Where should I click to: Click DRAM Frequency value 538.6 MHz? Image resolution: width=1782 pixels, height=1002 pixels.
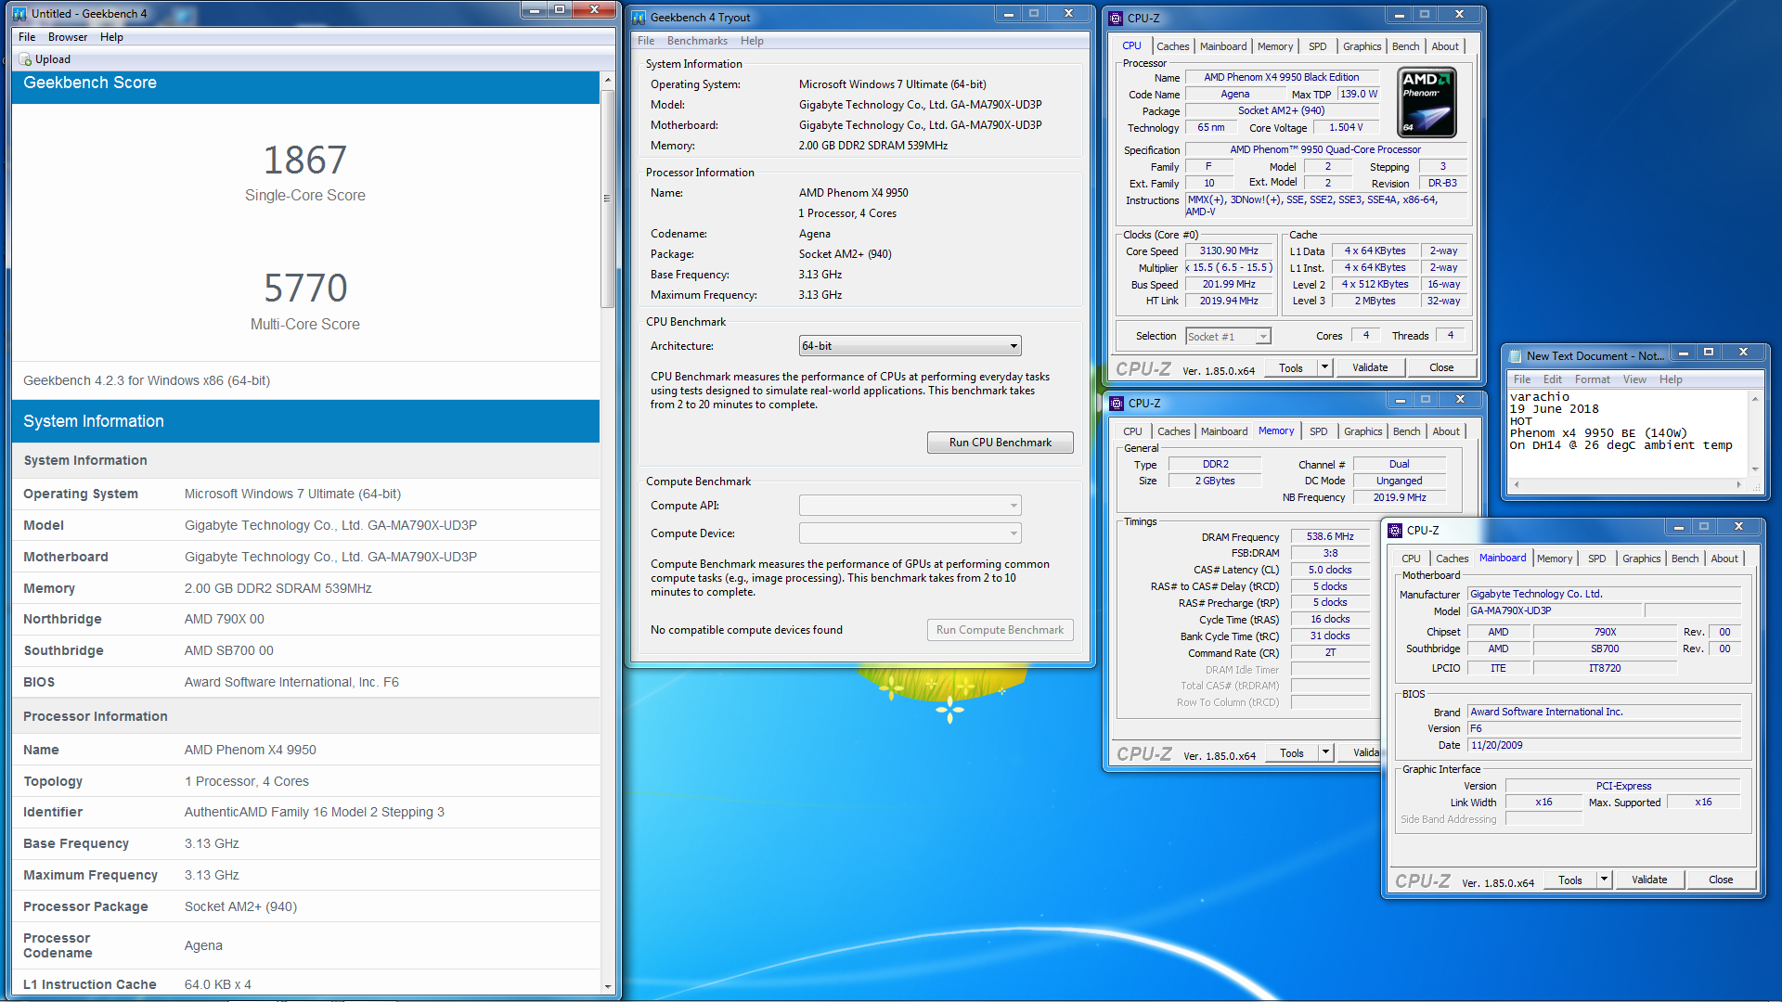[1330, 536]
